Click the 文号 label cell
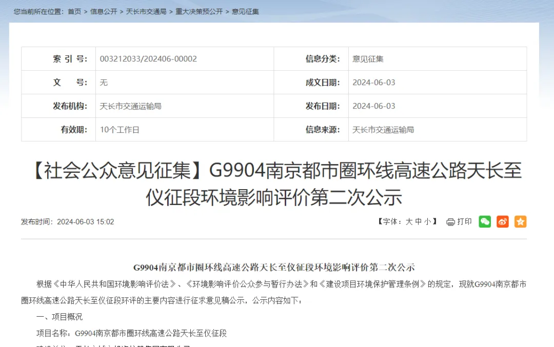 (58, 83)
